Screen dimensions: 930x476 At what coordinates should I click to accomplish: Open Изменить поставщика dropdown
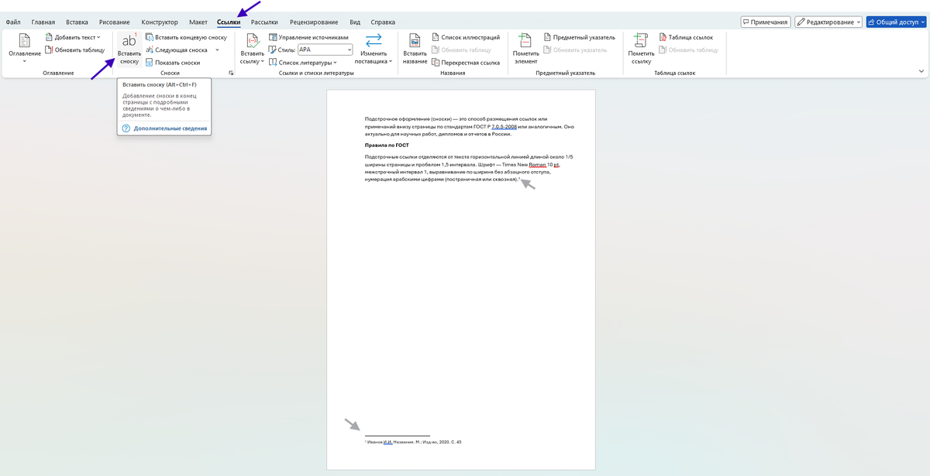pyautogui.click(x=374, y=49)
